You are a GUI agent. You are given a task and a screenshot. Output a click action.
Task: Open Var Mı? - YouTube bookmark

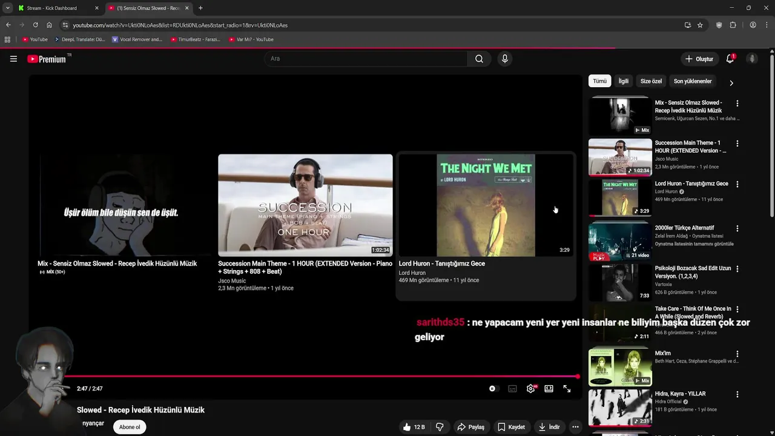point(251,39)
